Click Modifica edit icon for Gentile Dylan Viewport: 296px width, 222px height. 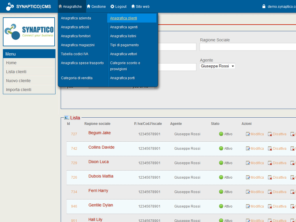[x=248, y=206]
